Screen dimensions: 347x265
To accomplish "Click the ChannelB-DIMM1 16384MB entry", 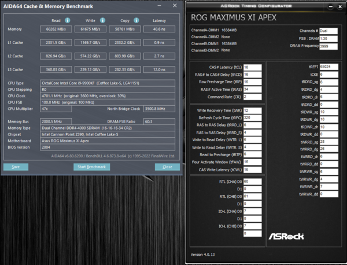I will [214, 43].
